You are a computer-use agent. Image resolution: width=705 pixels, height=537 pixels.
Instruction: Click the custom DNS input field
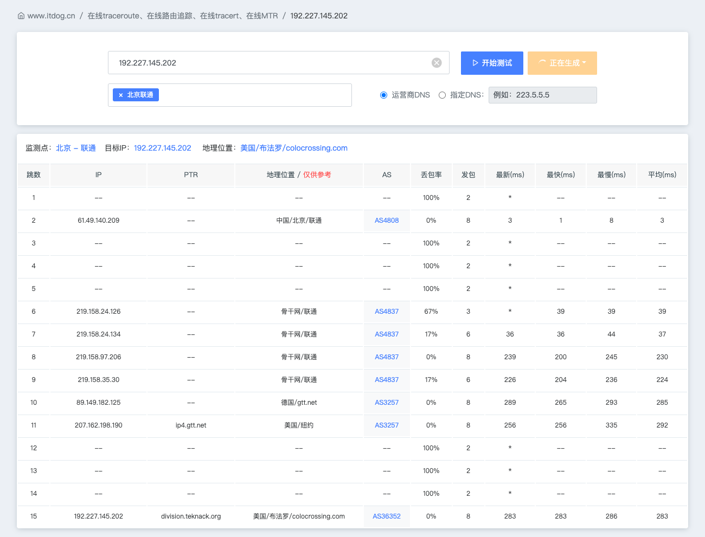[x=543, y=95]
